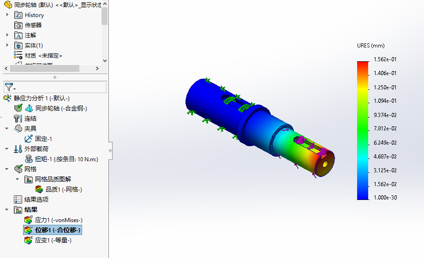
Task: Click the 结果 results folder icon
Action: [18, 210]
